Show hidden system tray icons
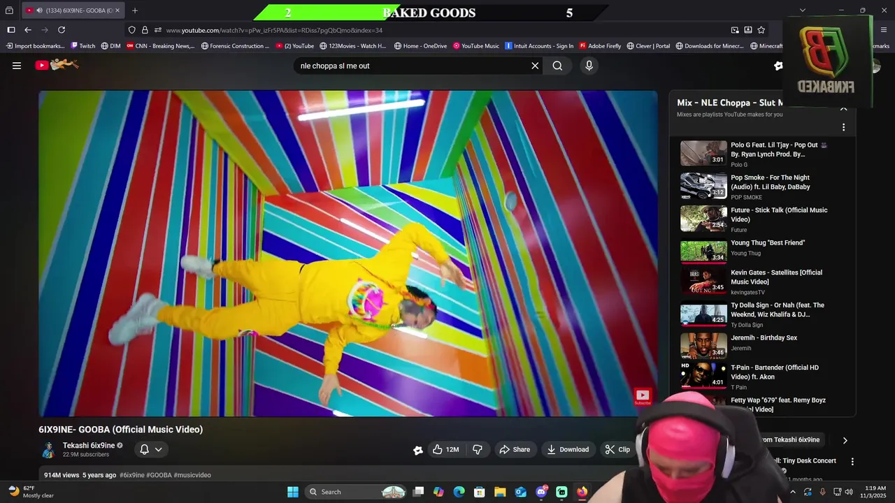Image resolution: width=895 pixels, height=503 pixels. 792,492
